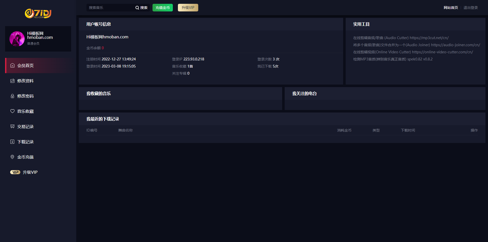Click the 关注专辑 0 count

pos(181,73)
